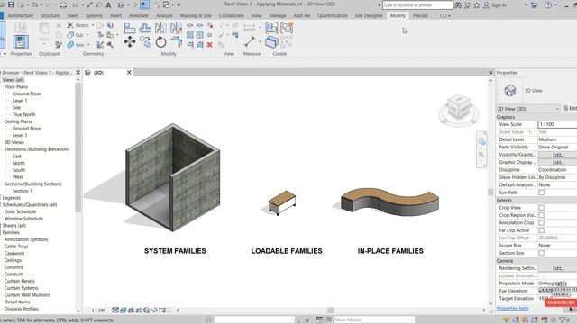The width and height of the screenshot is (577, 324).
Task: Click the ViewCube in the 3D view
Action: click(x=459, y=107)
